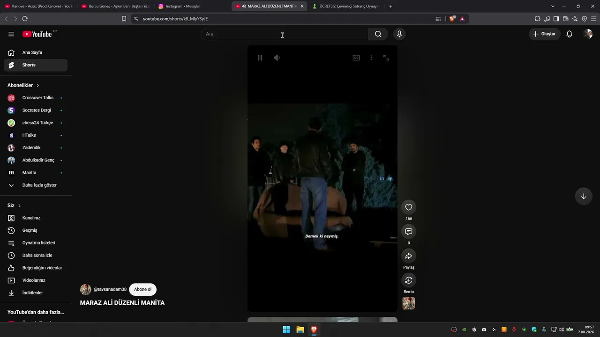This screenshot has height=337, width=600.
Task: Share the Short via Paylaş icon
Action: point(409,256)
